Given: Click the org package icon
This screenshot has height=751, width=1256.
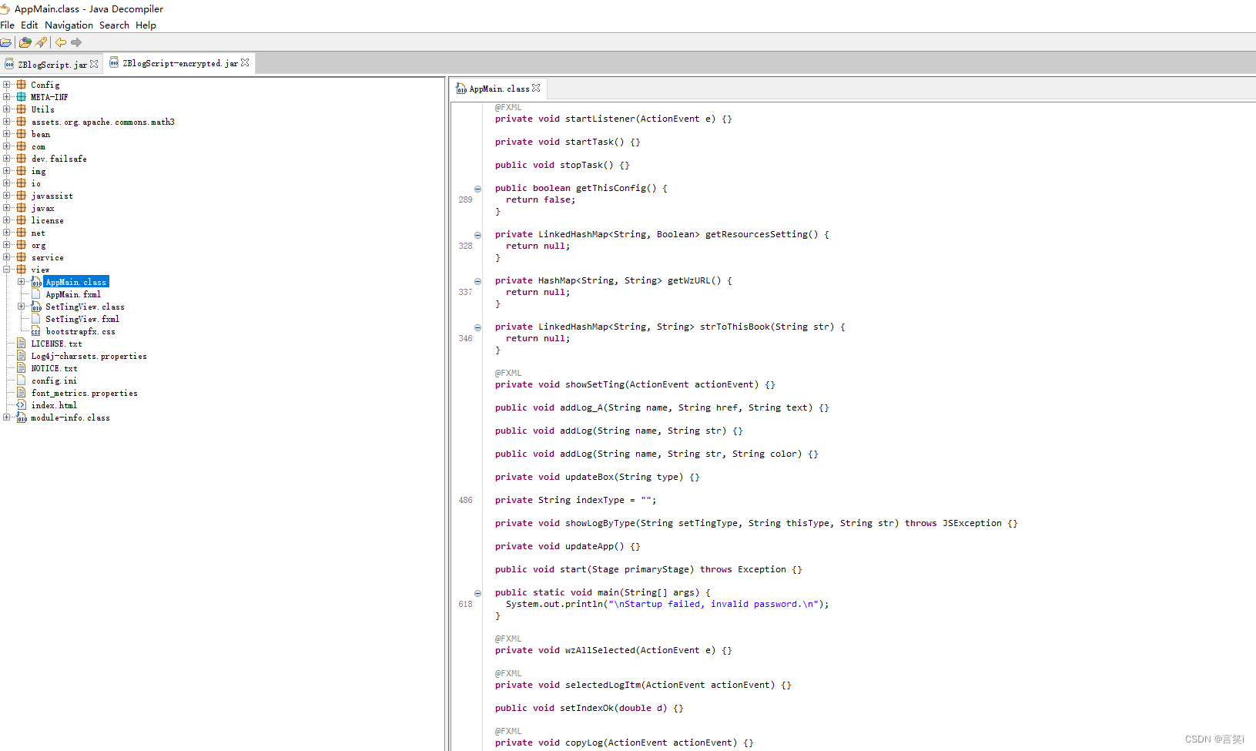Looking at the screenshot, I should (22, 245).
